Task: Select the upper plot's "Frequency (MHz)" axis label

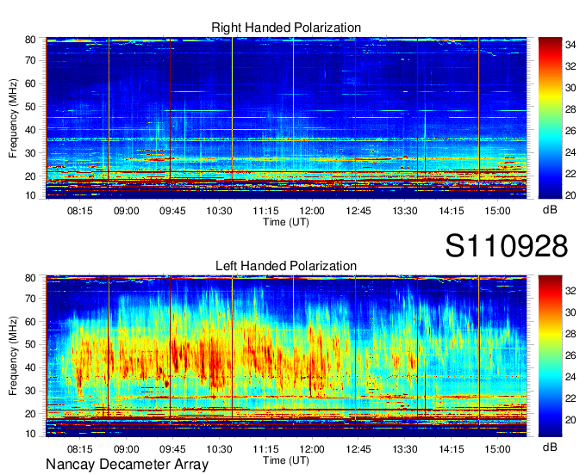Action: tap(14, 118)
